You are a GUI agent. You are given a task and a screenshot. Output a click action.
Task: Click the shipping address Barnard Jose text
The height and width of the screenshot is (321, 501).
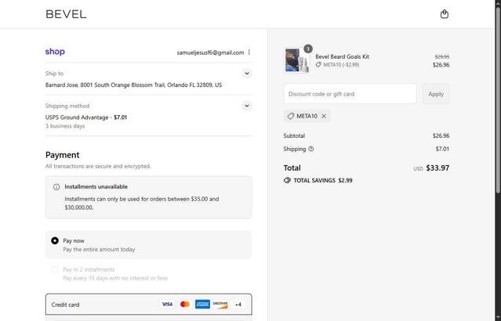pos(133,85)
